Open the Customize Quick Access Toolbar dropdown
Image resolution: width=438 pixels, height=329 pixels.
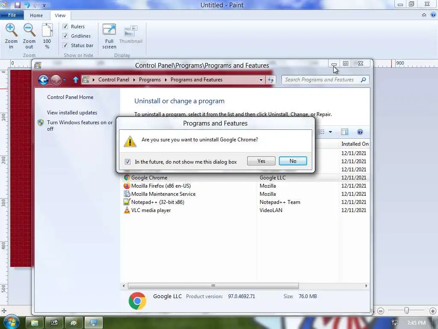(x=44, y=5)
